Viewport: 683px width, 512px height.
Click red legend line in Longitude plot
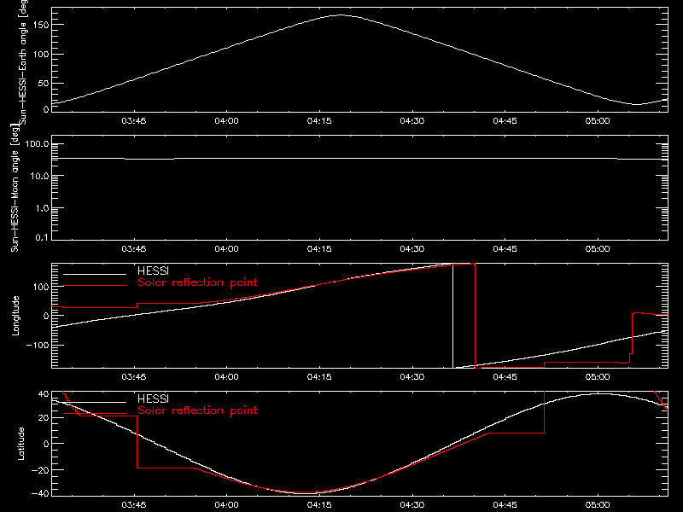(95, 286)
